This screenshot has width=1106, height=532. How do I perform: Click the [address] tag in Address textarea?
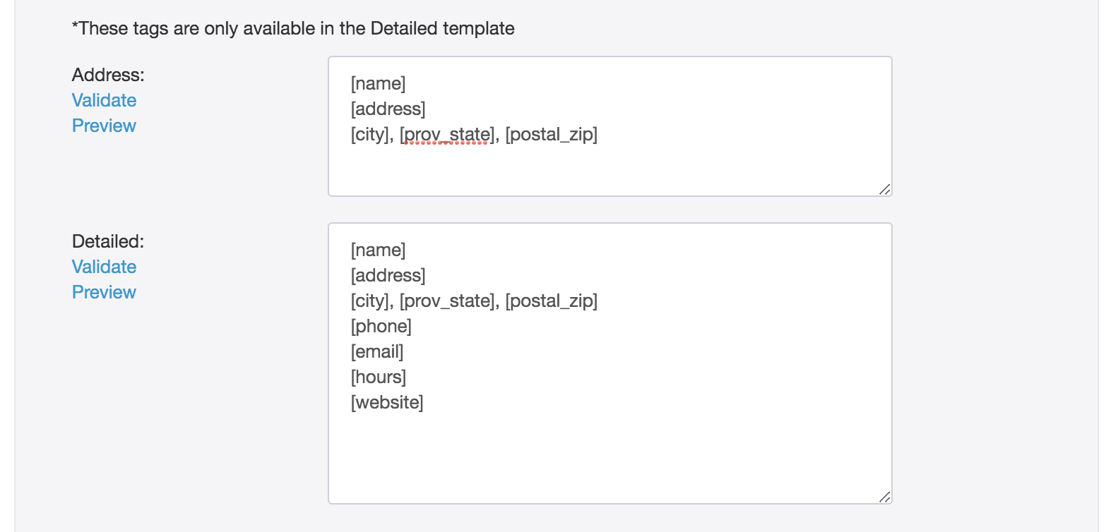point(388,109)
